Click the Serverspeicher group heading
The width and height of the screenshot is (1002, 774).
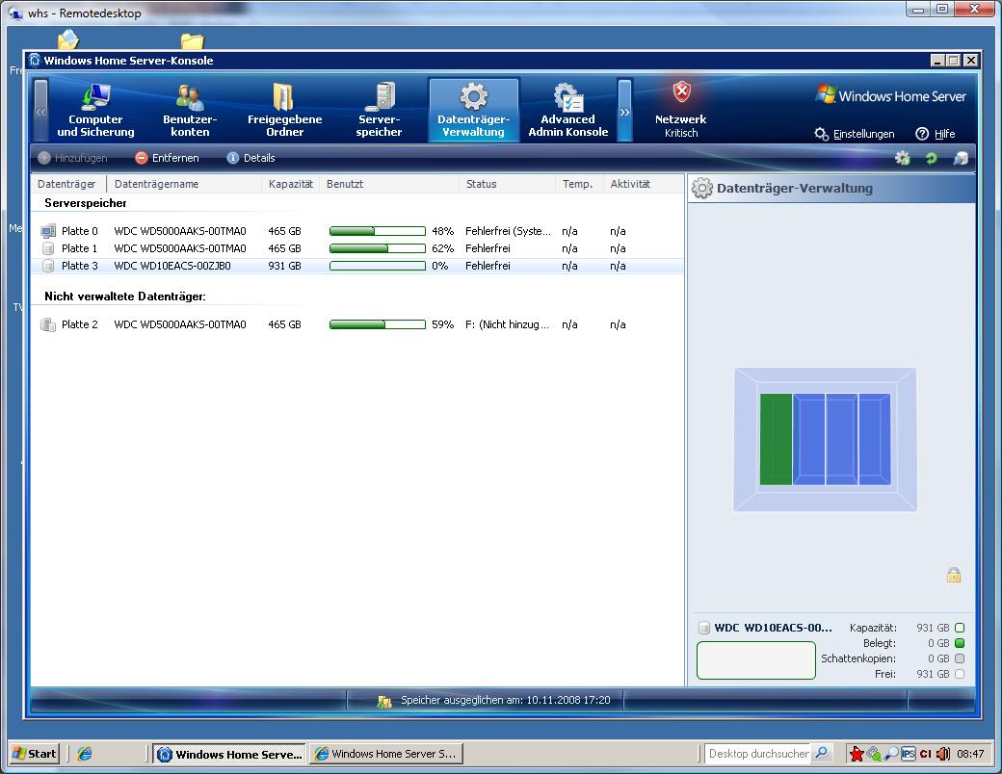[x=86, y=203]
